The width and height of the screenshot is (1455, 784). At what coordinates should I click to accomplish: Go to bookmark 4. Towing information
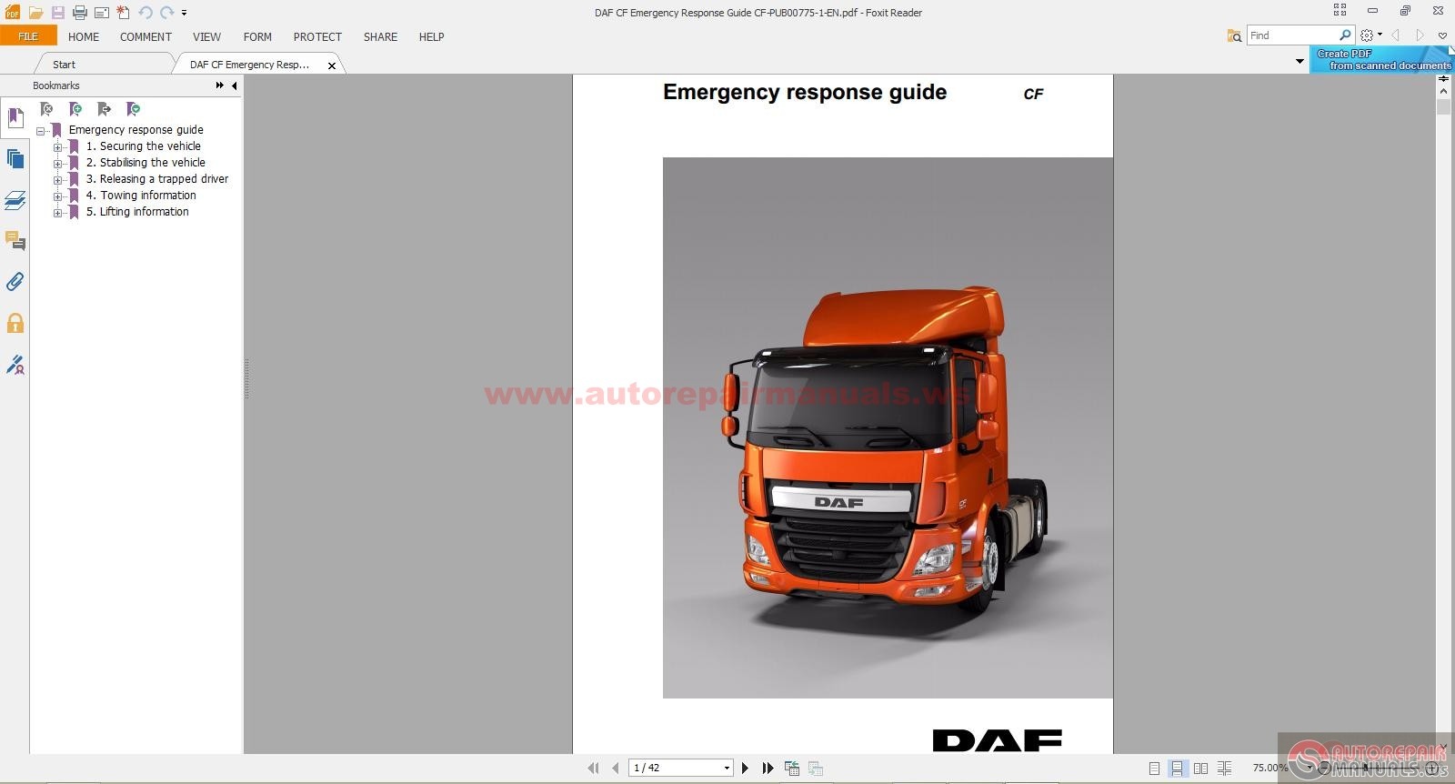(141, 196)
